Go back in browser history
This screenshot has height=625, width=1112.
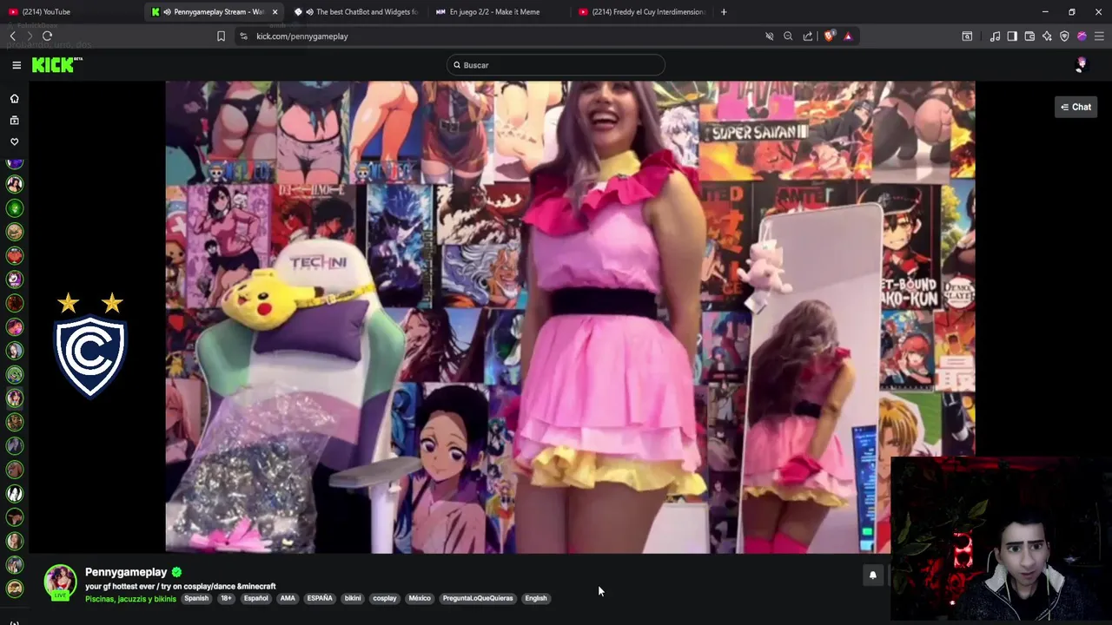(x=13, y=36)
